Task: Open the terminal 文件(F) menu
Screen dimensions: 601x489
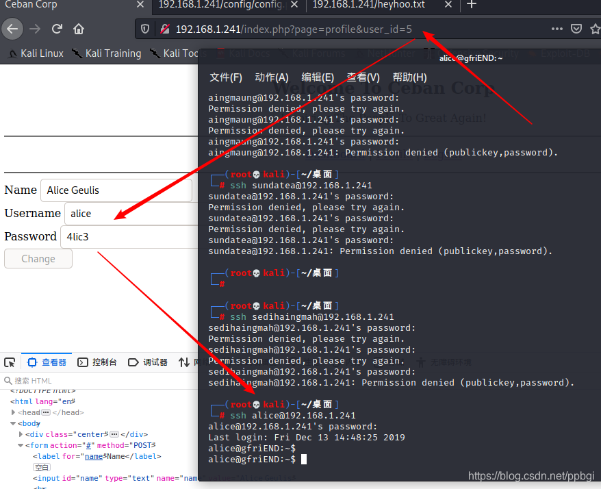Action: coord(226,77)
